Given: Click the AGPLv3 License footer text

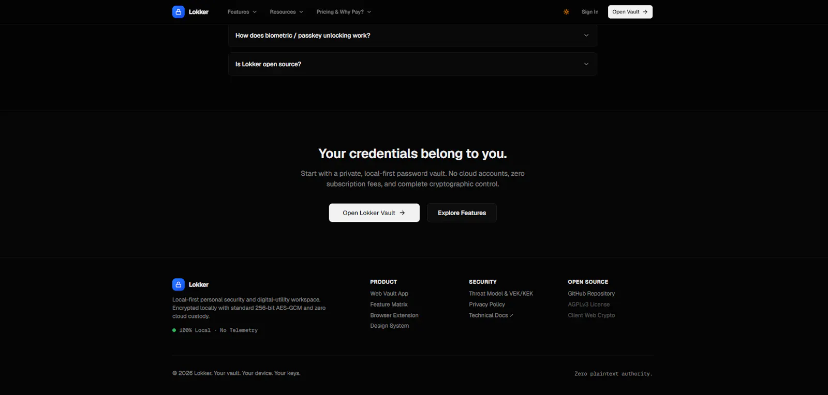Looking at the screenshot, I should [x=589, y=305].
